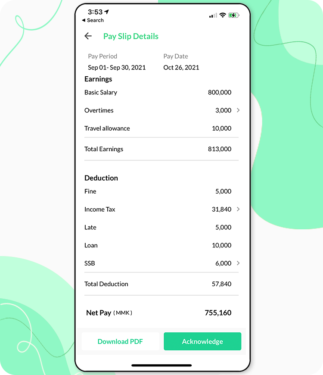Image resolution: width=323 pixels, height=375 pixels.
Task: Tap the battery charging icon
Action: (234, 16)
